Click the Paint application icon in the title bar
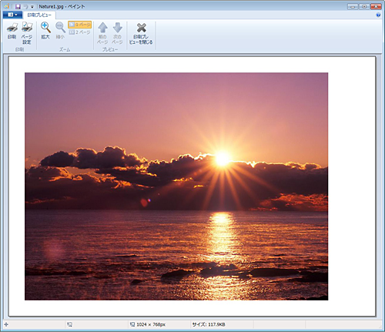385x332 pixels. coord(6,6)
